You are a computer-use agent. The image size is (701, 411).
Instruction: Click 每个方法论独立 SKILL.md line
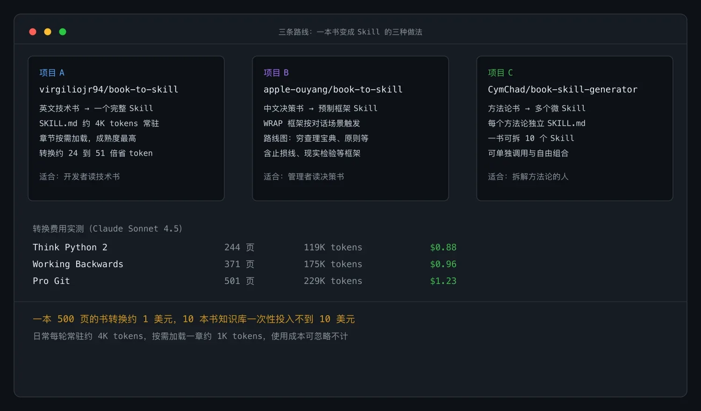pyautogui.click(x=536, y=123)
